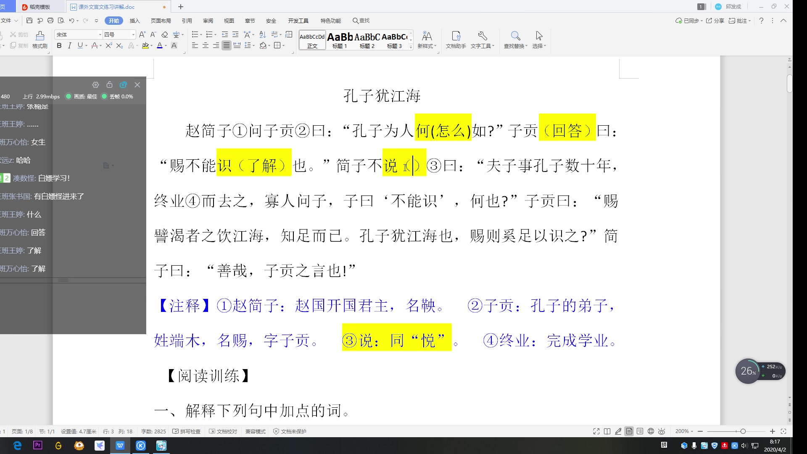Switch to the 插入 ribbon tab
The image size is (807, 454).
(134, 21)
